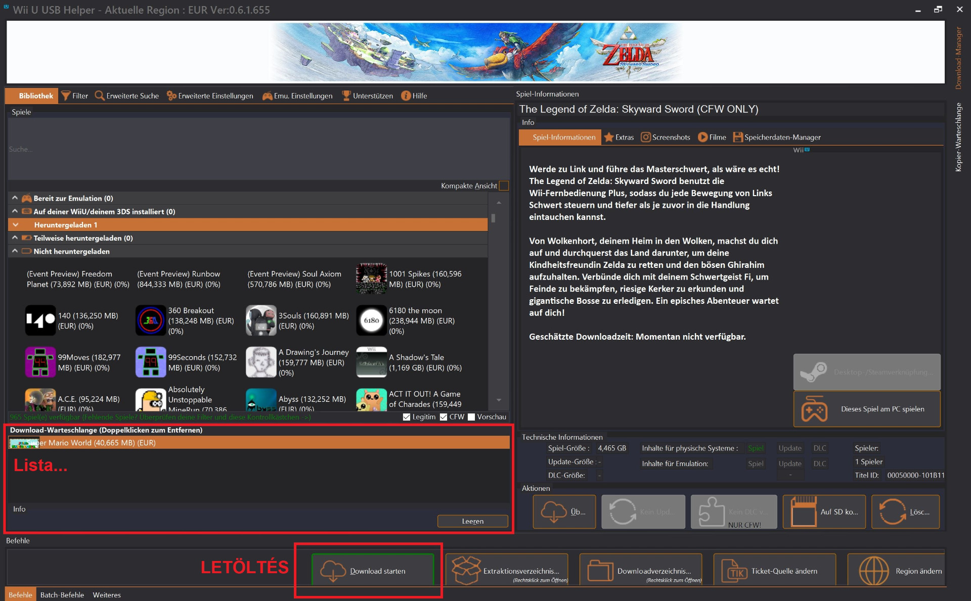The height and width of the screenshot is (601, 971).
Task: Select the 99Seconds game entry
Action: tap(187, 362)
